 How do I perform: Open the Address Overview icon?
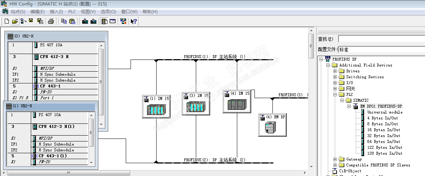[x=113, y=21]
